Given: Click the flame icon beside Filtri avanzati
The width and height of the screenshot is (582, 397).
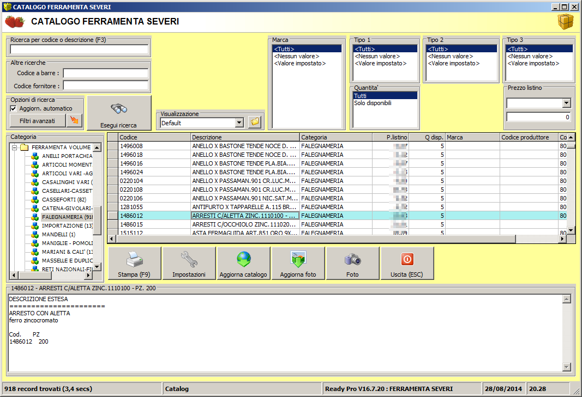Looking at the screenshot, I should [75, 120].
